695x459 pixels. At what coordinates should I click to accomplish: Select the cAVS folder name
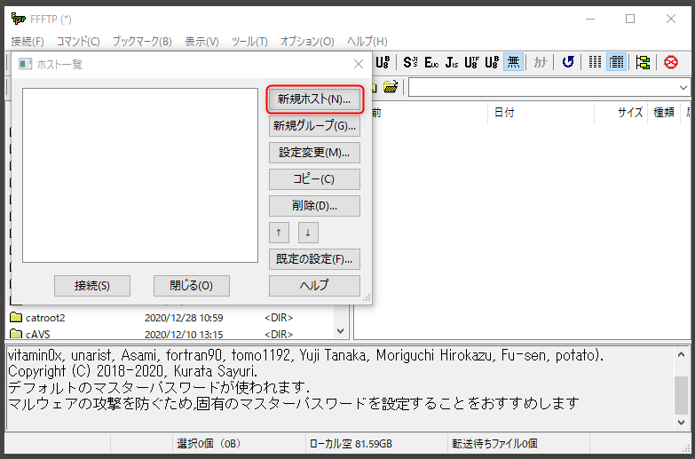37,334
